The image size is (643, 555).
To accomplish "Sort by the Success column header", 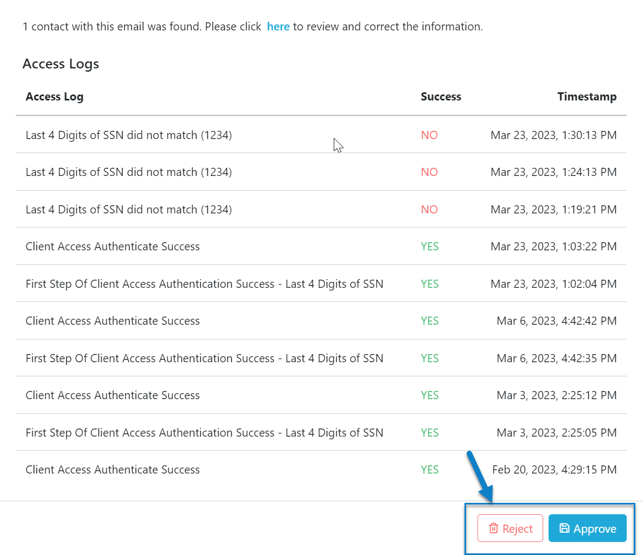I will (x=441, y=96).
